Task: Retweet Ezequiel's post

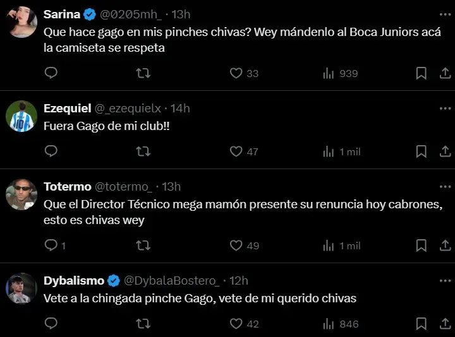Action: [x=143, y=151]
